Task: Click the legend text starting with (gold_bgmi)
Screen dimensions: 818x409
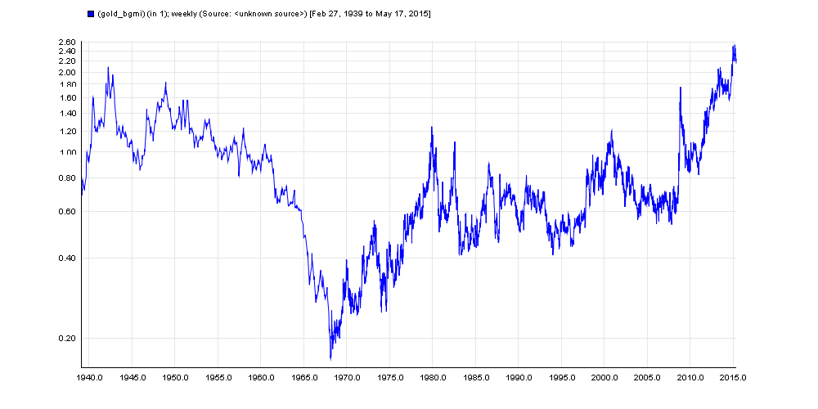Action: click(264, 14)
